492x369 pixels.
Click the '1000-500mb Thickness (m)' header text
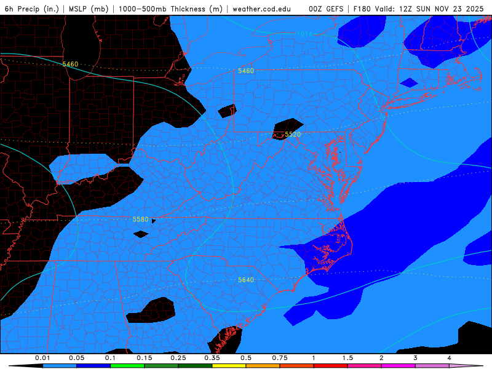click(170, 9)
